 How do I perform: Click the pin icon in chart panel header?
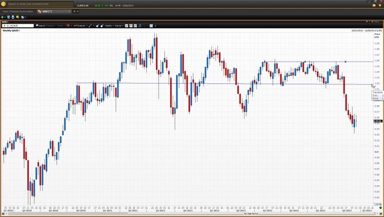tap(367, 22)
